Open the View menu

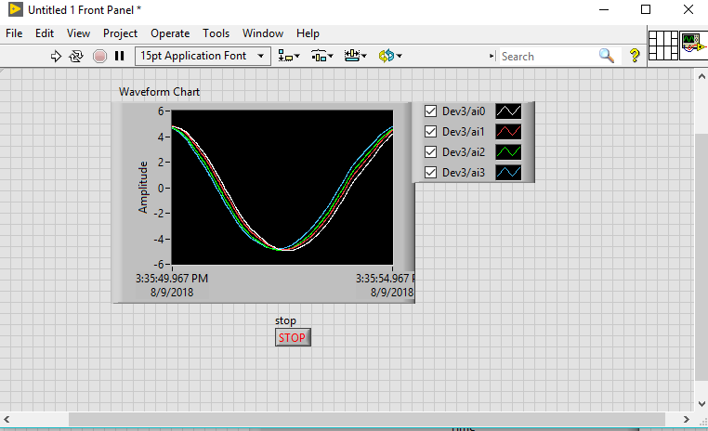coord(78,33)
